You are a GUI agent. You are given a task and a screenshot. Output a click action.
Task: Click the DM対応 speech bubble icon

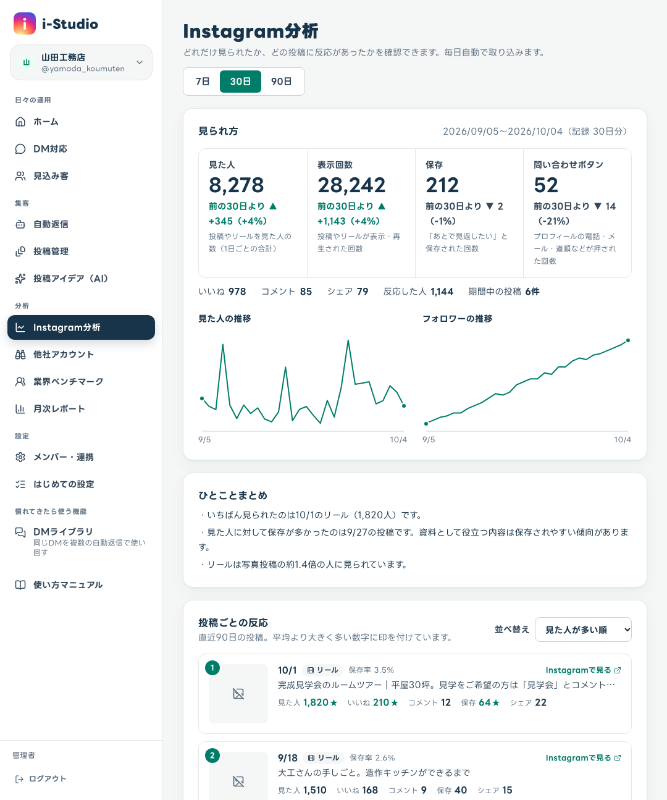[x=20, y=149]
